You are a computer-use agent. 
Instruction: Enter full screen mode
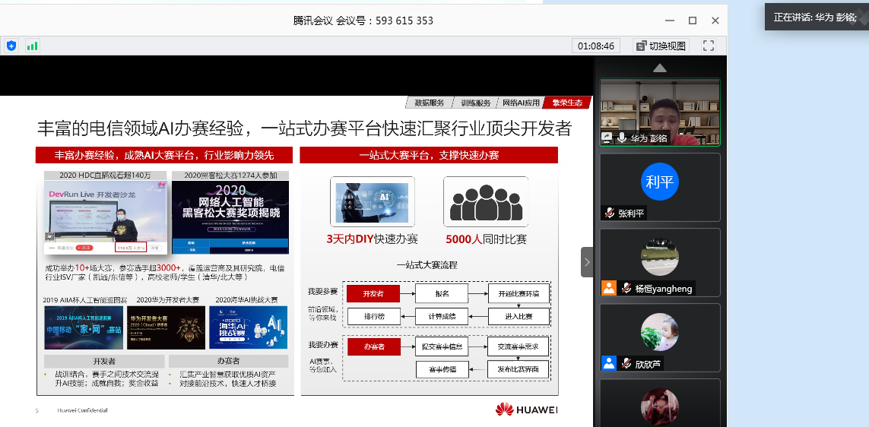tap(708, 46)
